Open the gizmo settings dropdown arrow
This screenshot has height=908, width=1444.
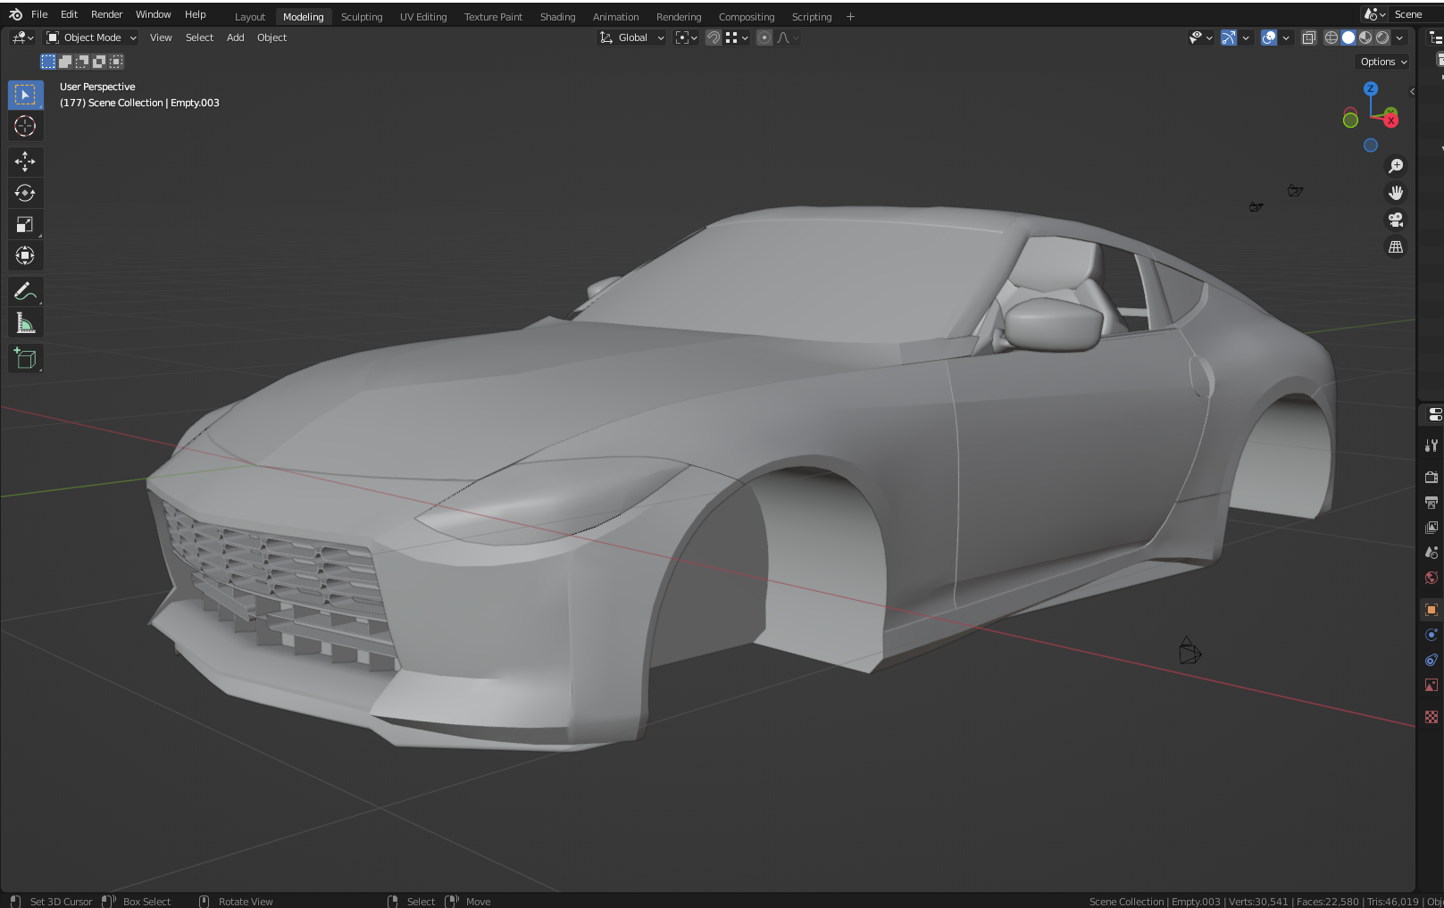pos(1246,37)
